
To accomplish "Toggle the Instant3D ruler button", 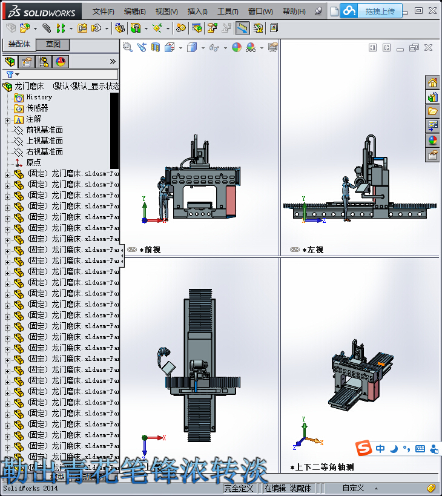I will pyautogui.click(x=242, y=28).
